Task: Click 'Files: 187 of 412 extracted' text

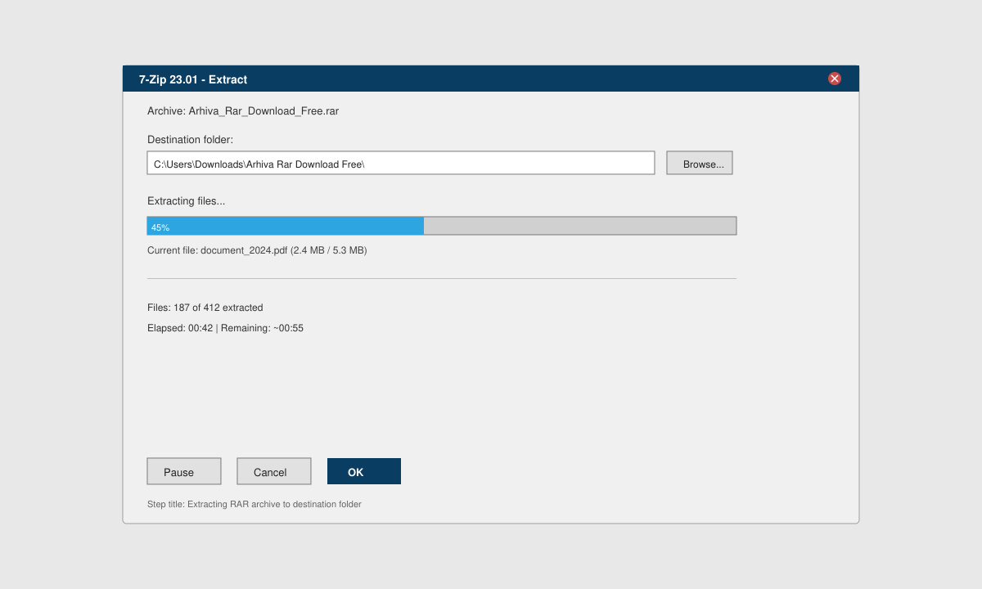Action: pyautogui.click(x=205, y=308)
